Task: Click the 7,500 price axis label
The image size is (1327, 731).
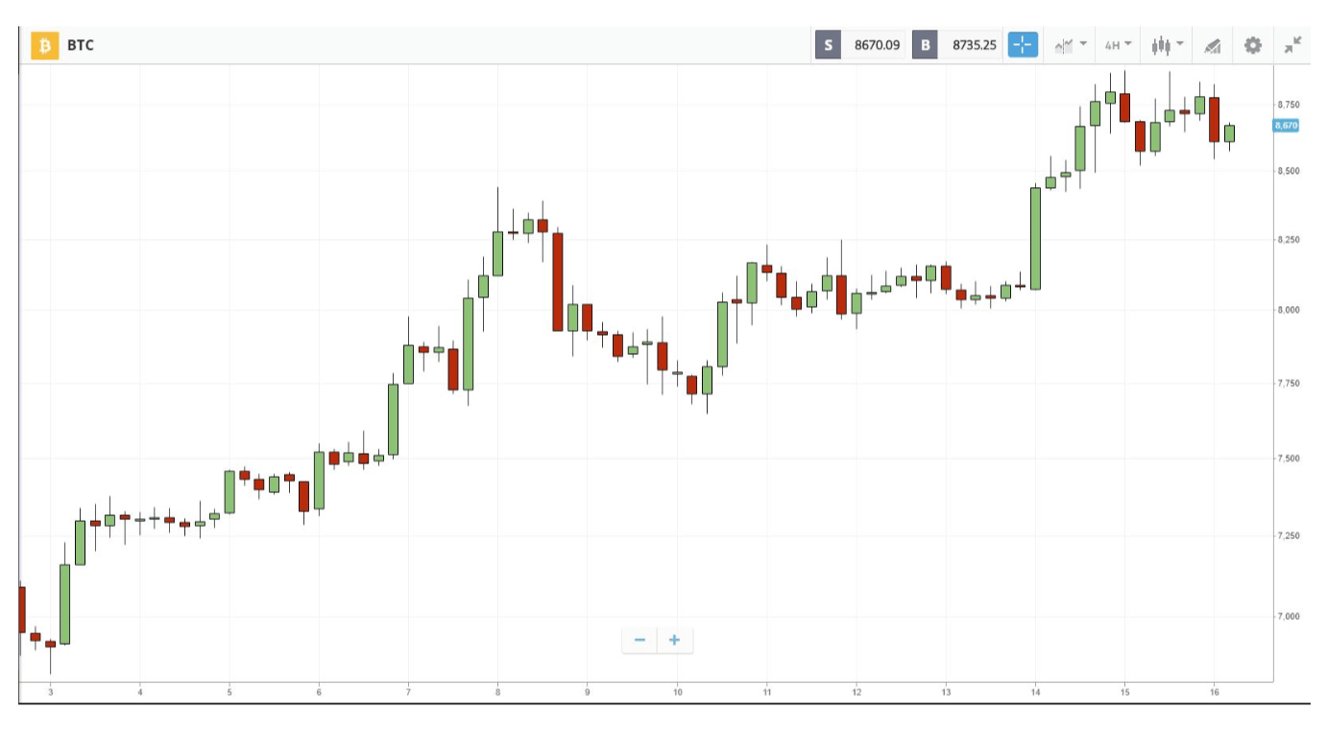Action: [1288, 459]
